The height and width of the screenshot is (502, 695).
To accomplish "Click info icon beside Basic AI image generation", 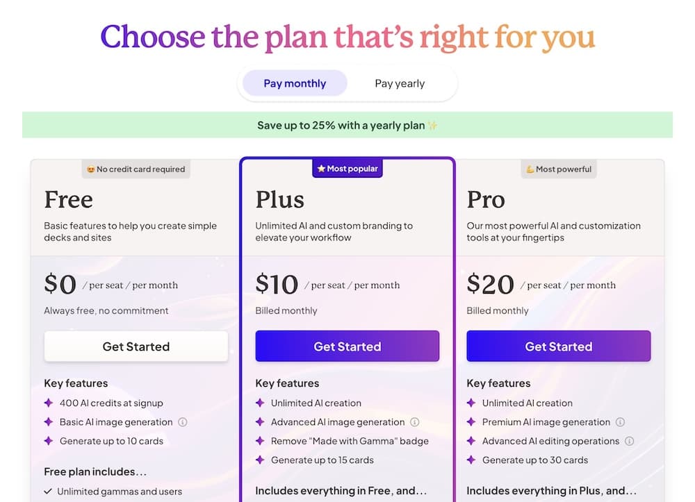I will [x=183, y=422].
